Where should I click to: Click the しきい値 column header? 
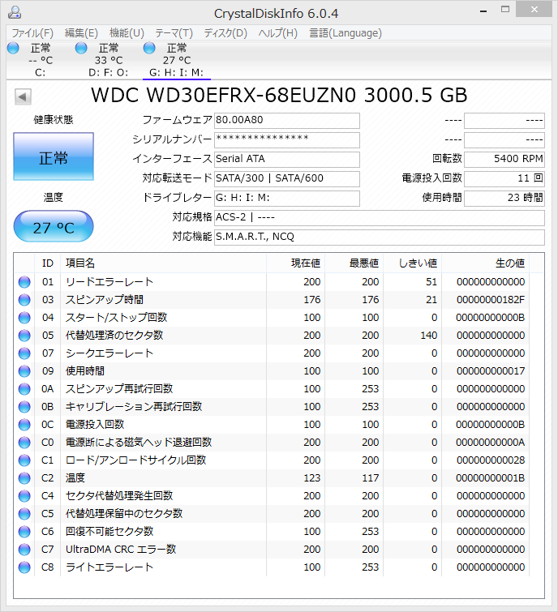tap(413, 263)
